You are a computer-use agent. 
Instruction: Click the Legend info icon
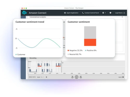[x=123, y=77]
